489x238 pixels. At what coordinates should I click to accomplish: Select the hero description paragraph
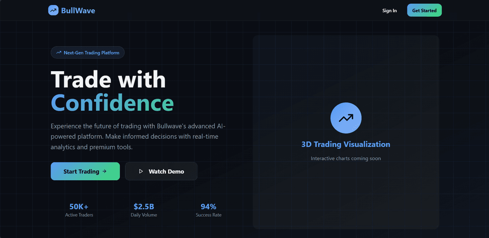tap(138, 136)
